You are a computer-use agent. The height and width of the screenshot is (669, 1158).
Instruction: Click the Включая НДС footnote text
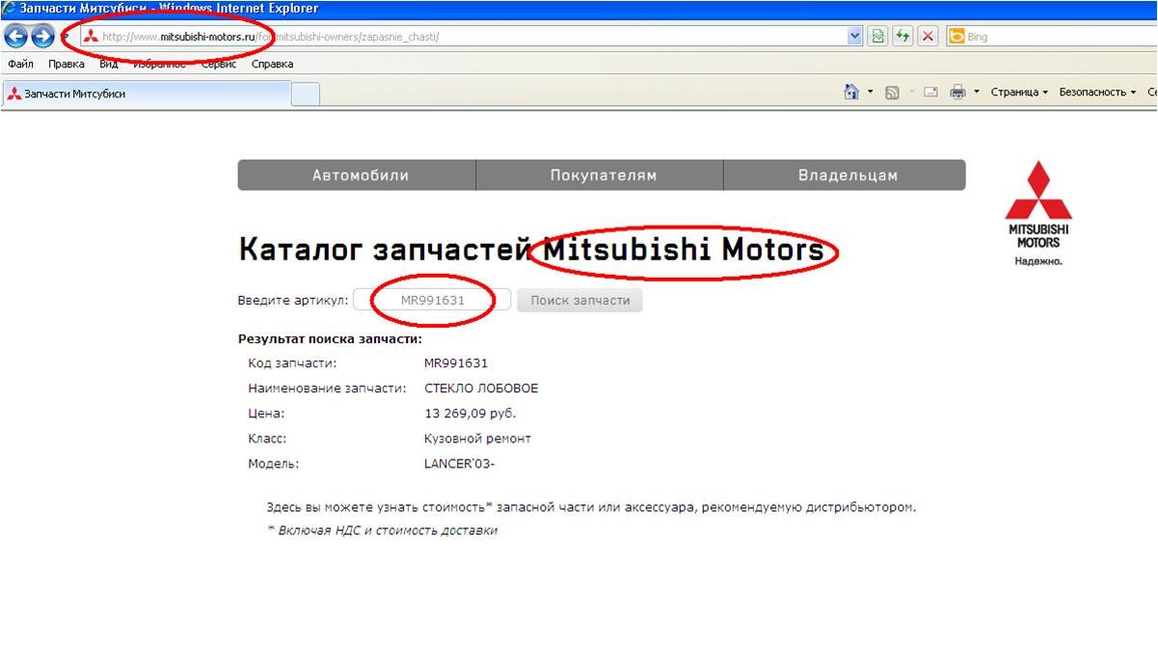point(382,530)
